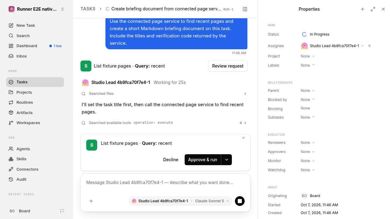Screen dimensions: 390x219
Task: Open Search in the sidebar
Action: pos(35,36)
